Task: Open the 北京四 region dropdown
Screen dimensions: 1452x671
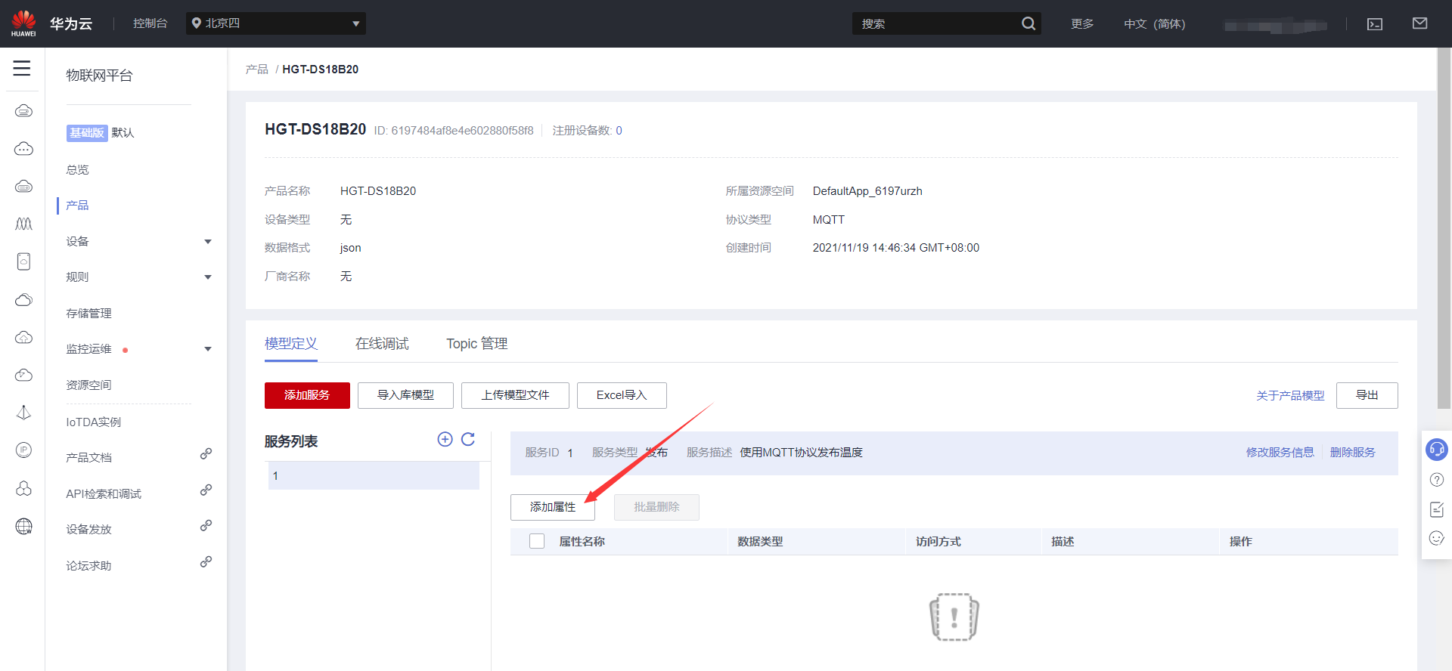Action: [276, 23]
